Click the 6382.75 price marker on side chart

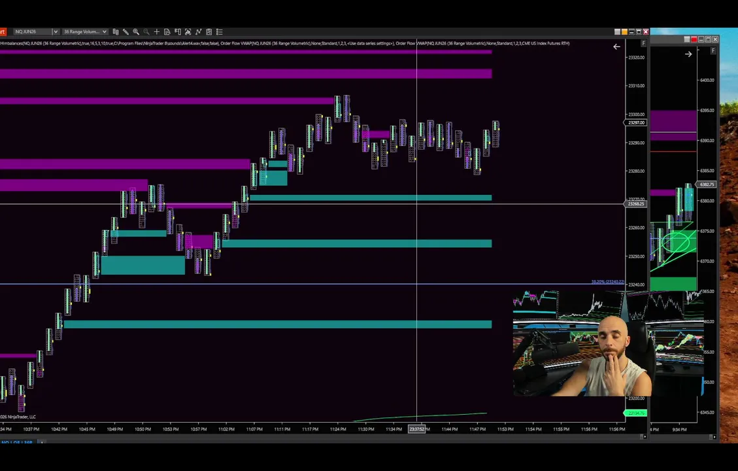pos(706,184)
